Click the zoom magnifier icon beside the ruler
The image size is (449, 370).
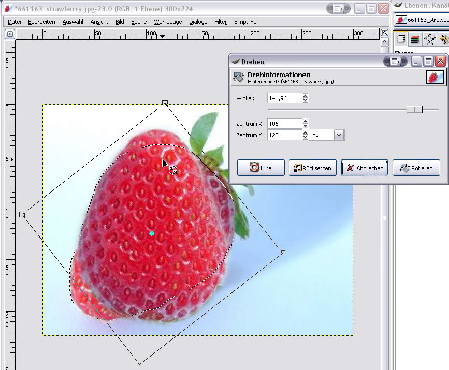pyautogui.click(x=384, y=33)
